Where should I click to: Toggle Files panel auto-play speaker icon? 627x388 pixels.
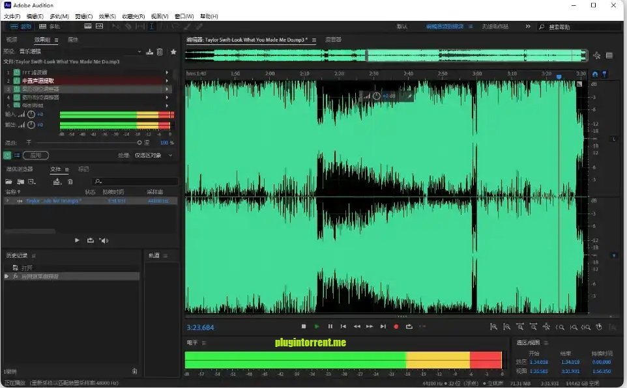pos(104,241)
